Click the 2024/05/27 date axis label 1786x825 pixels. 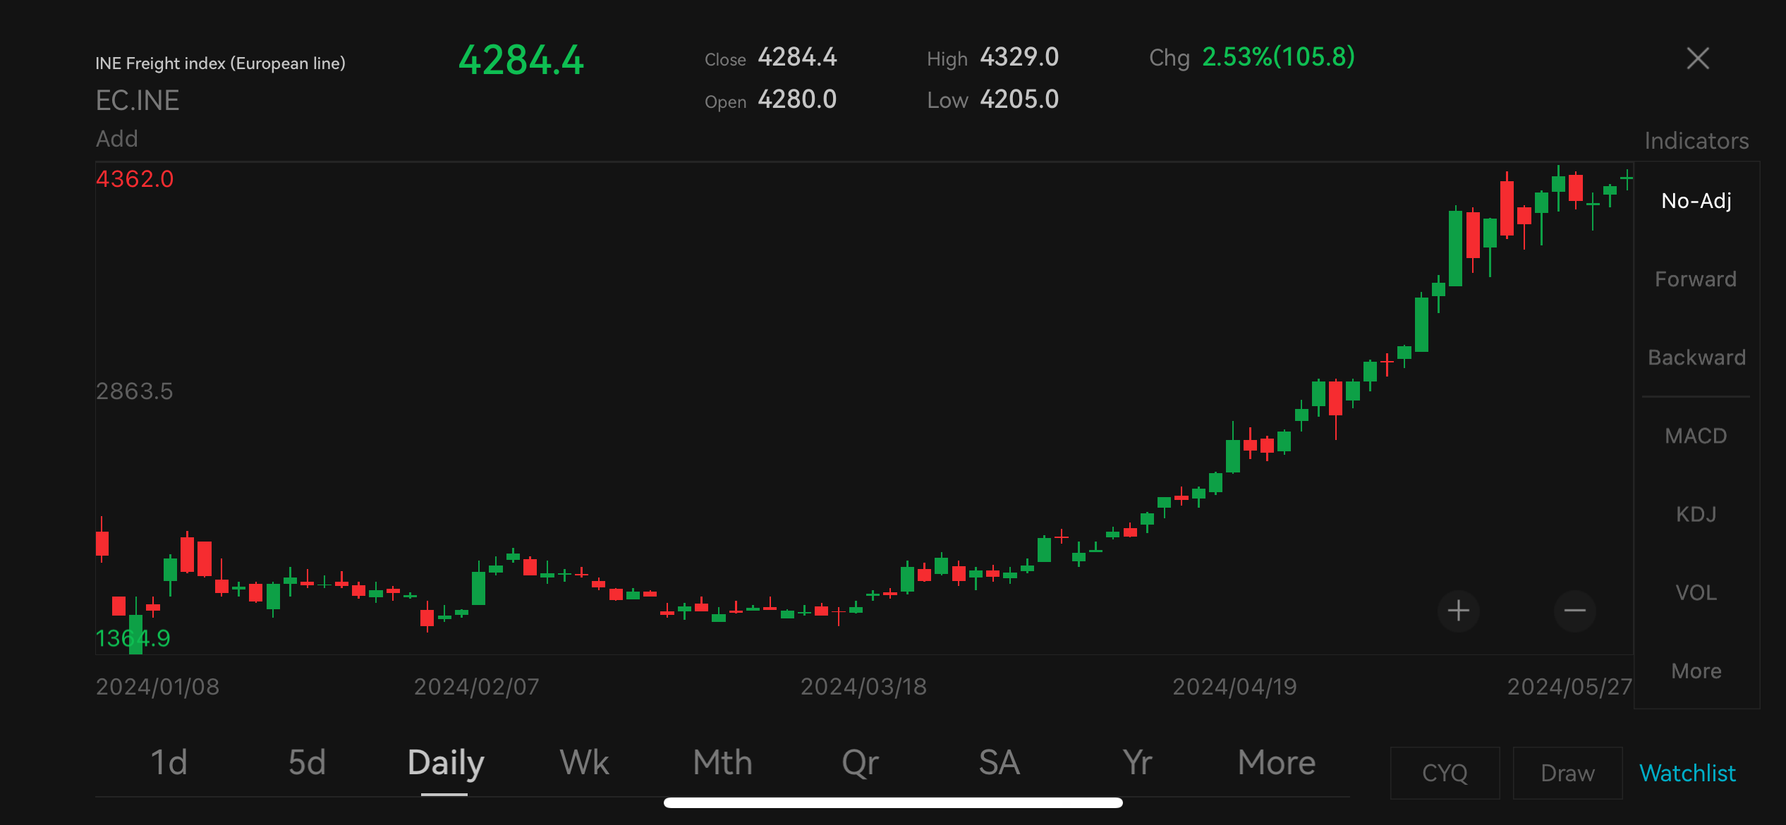pos(1569,687)
